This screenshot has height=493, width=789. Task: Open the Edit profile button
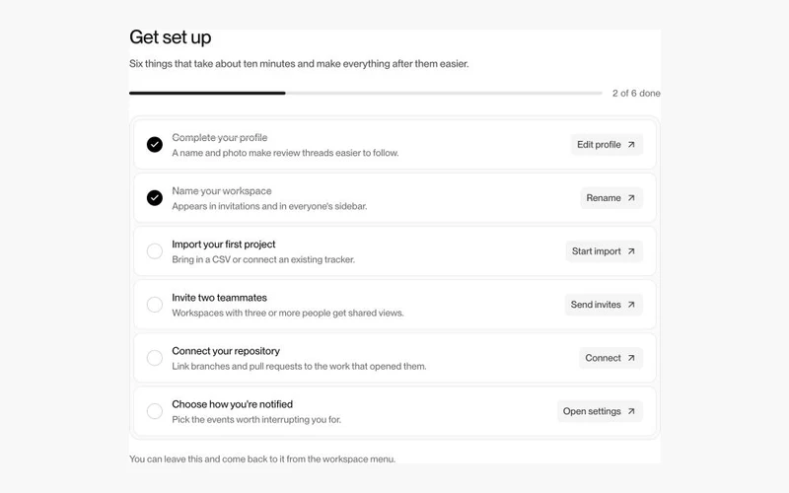(x=607, y=144)
